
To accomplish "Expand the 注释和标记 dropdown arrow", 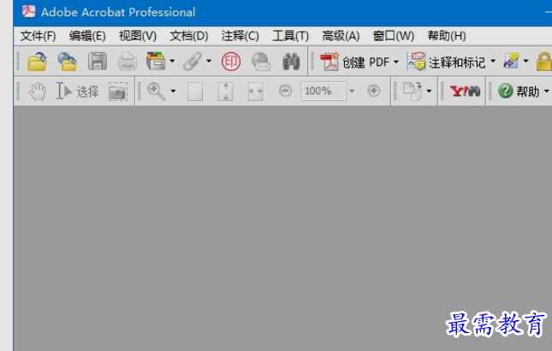I will pos(493,62).
